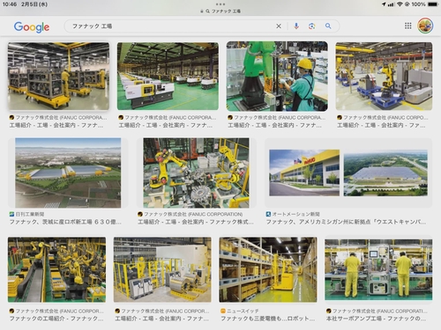This screenshot has width=441, height=330.
Task: Click the Google logo
Action: [x=32, y=27]
